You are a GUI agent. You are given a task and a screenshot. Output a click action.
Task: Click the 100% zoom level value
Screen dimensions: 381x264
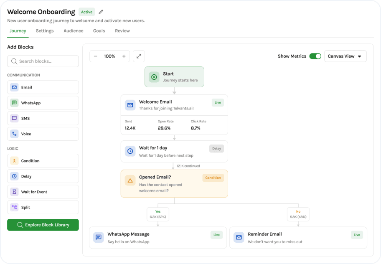[x=109, y=56]
